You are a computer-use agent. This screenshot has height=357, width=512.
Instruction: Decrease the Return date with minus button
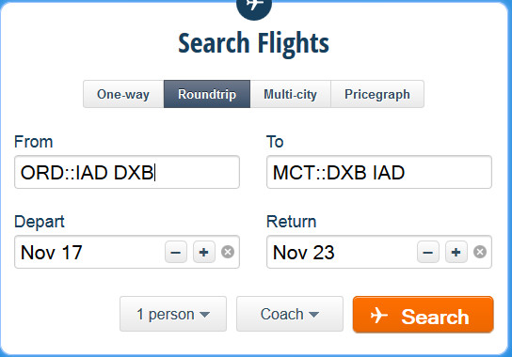click(428, 252)
